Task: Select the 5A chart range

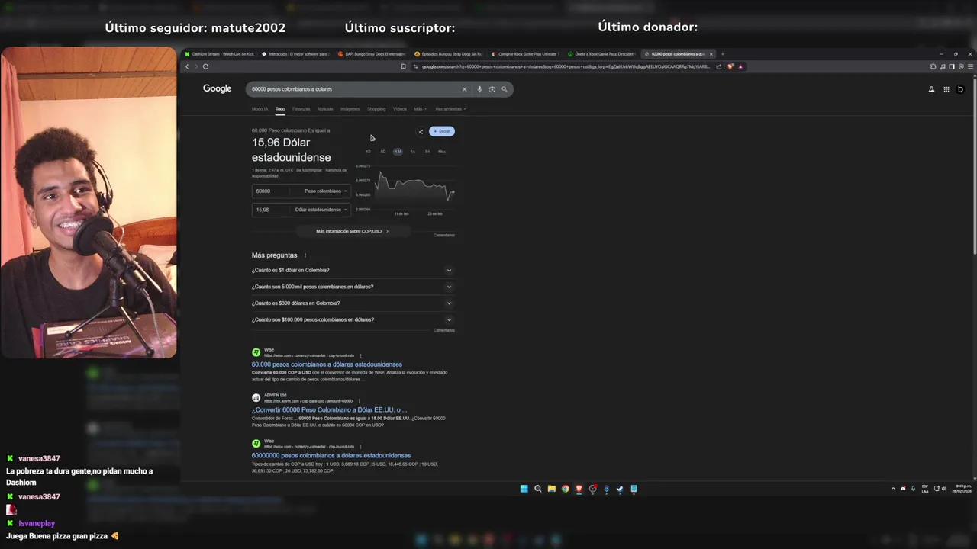Action: pyautogui.click(x=427, y=152)
